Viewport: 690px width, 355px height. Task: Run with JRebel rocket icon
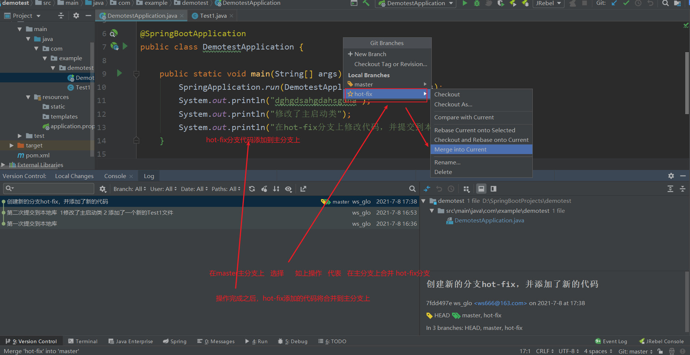point(513,3)
